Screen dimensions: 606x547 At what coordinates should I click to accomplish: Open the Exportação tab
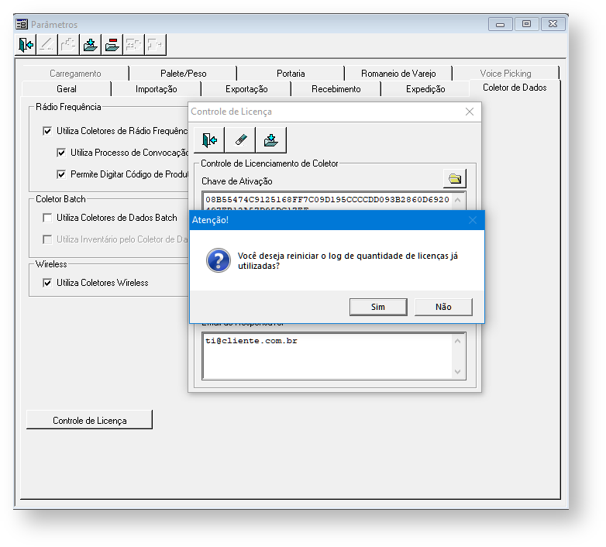point(246,89)
